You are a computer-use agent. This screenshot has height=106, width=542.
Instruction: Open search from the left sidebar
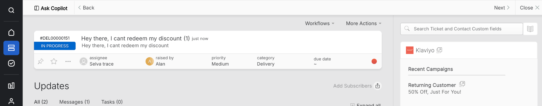(11, 10)
